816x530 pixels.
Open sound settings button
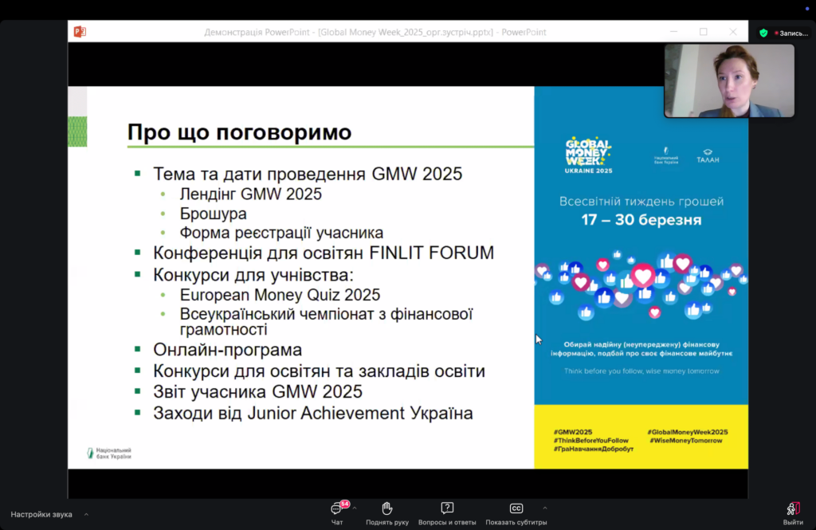[41, 514]
